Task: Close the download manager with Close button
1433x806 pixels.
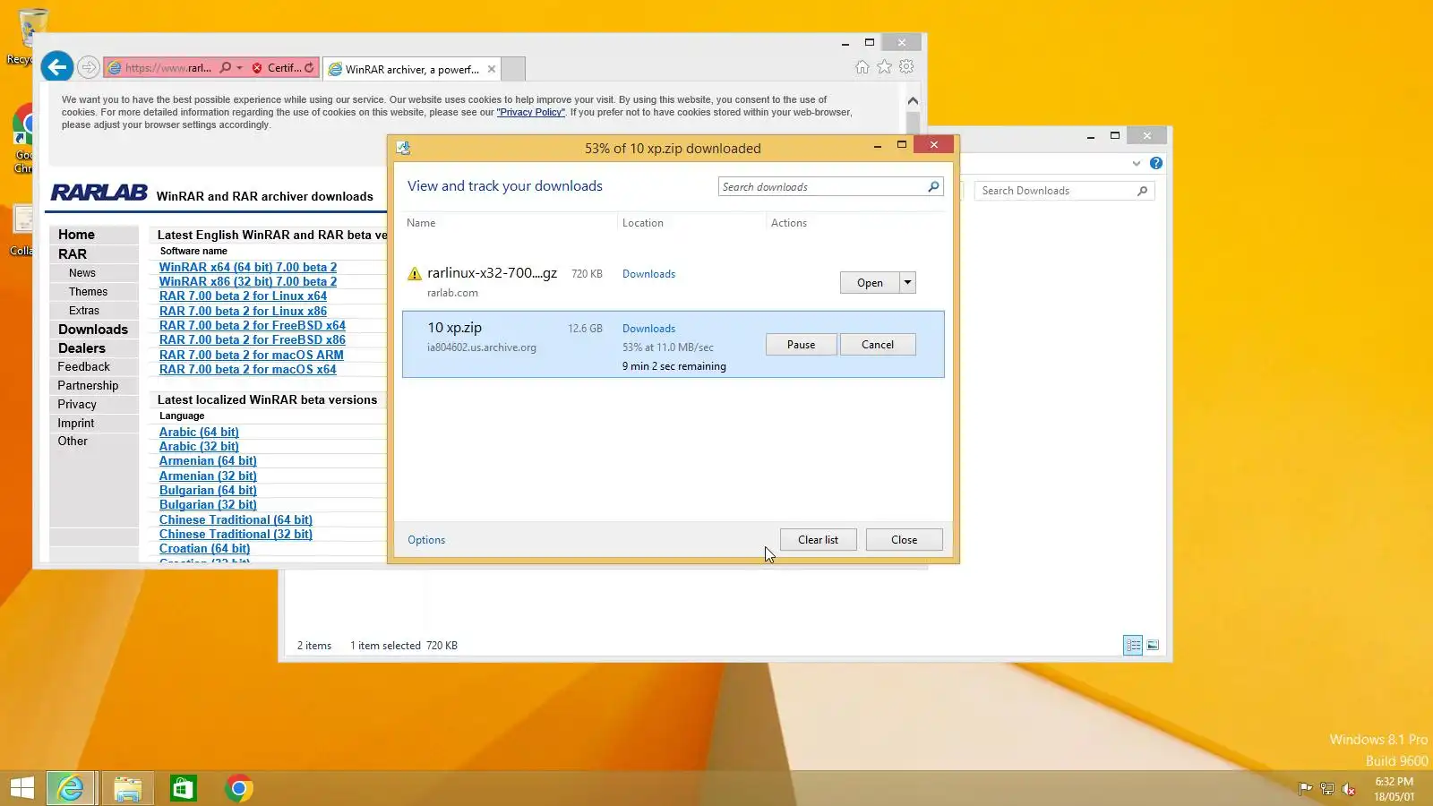Action: pos(905,540)
